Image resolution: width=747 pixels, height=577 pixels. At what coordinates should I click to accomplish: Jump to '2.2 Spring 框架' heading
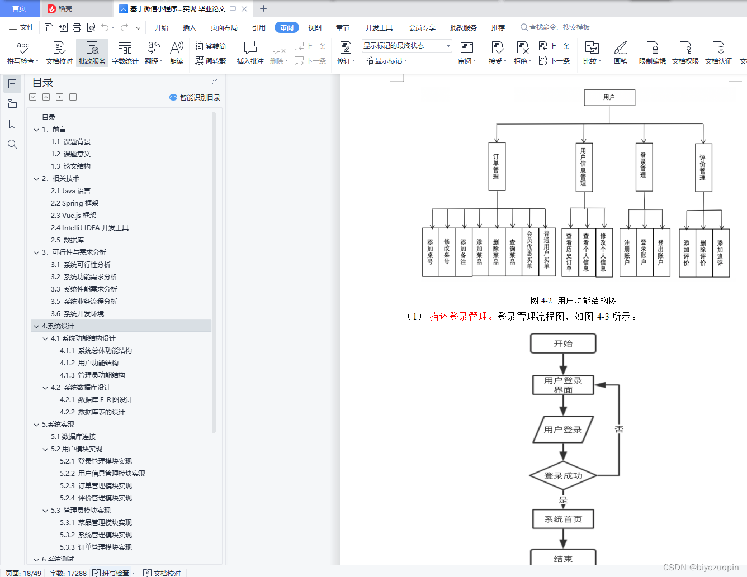(x=74, y=203)
